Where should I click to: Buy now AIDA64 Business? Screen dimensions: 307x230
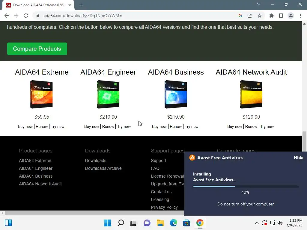[x=159, y=127]
